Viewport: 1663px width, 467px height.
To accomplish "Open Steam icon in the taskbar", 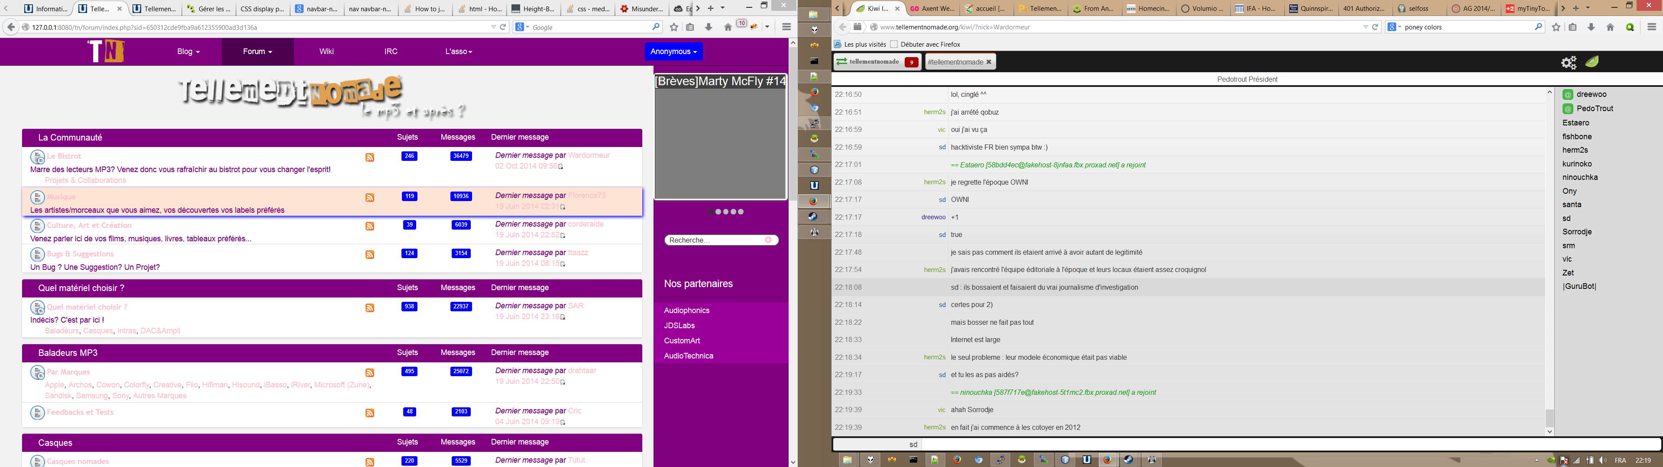I will (1129, 460).
